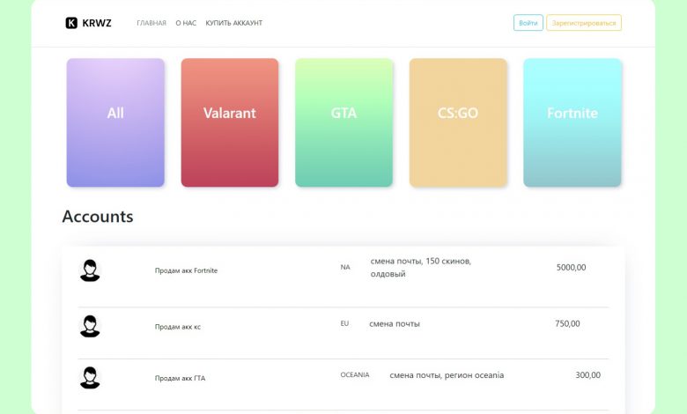Click the Войти button
687x414 pixels.
click(528, 23)
